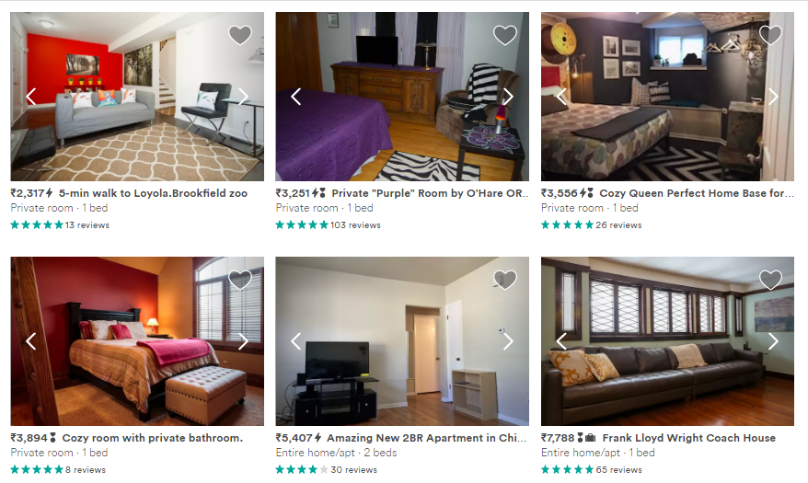This screenshot has height=483, width=808.
Task: Favorite the Private Purple Room listing
Action: [505, 35]
